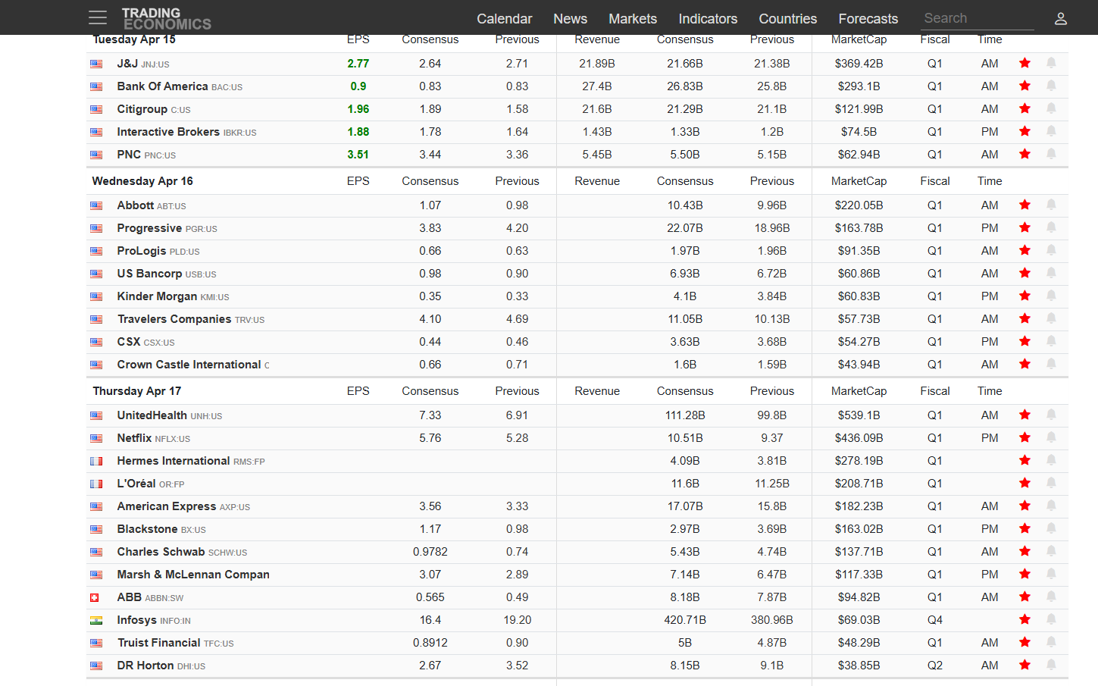Open the Indicators menu
Viewport: 1098px width, 686px height.
[x=708, y=19]
